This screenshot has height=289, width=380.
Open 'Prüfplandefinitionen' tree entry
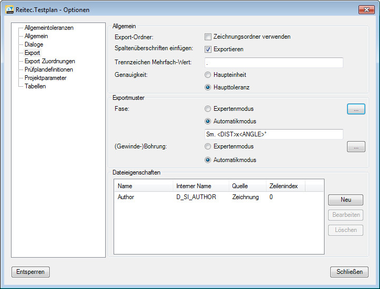pos(49,70)
